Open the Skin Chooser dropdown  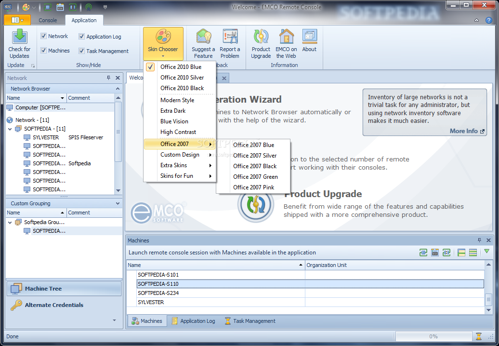(163, 43)
